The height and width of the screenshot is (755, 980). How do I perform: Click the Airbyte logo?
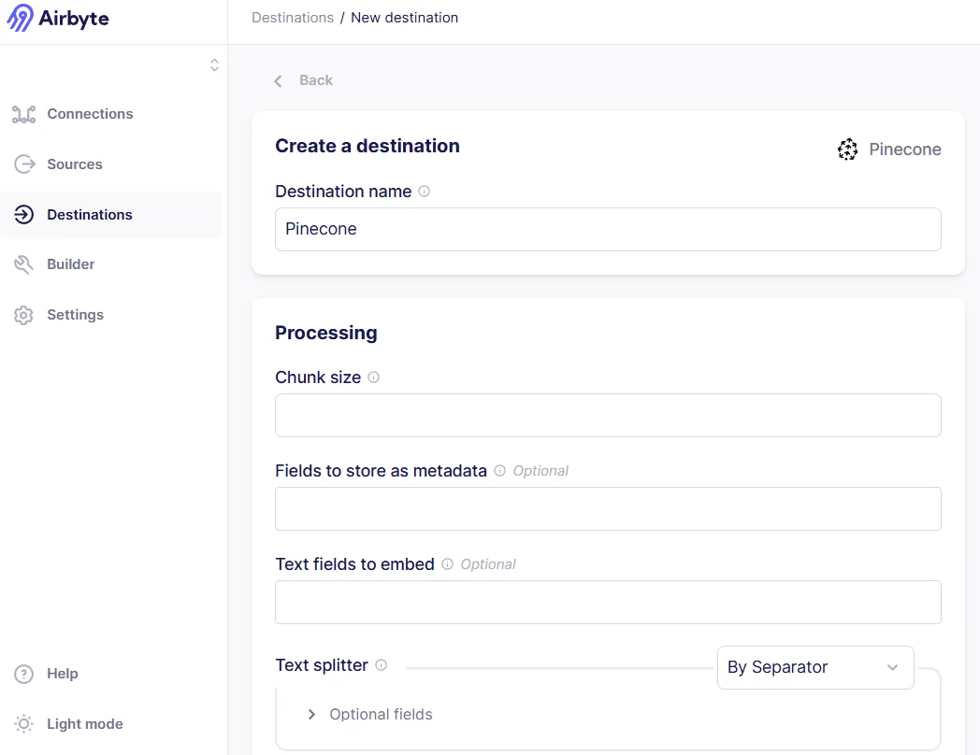pos(58,18)
